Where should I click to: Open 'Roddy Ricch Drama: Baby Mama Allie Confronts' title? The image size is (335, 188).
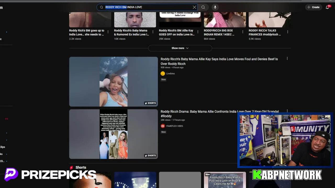[x=220, y=114]
